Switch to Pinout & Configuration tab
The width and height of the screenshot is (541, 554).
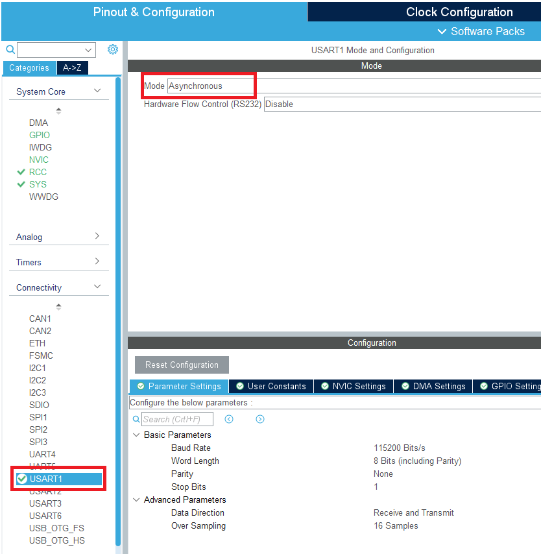coord(154,12)
